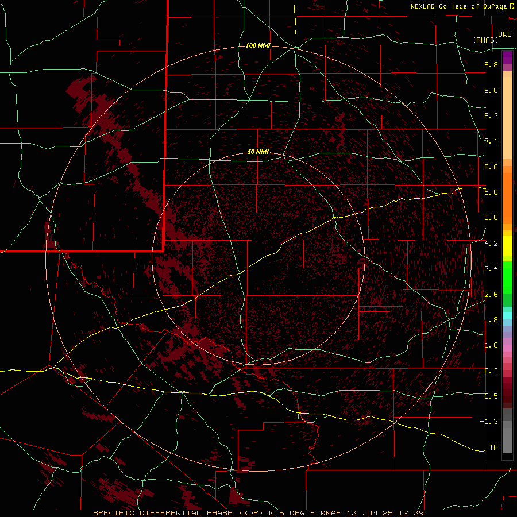
Task: Click the -0.5 value on the color scale
Action: tap(489, 396)
